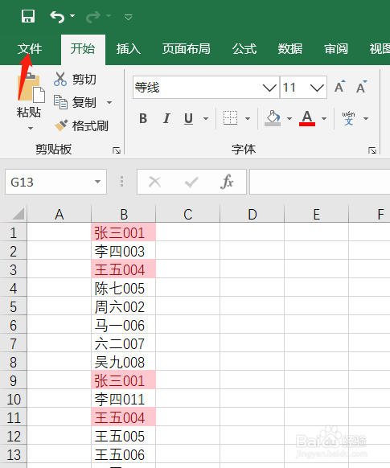Select cell containing 李四003
Image resolution: width=390 pixels, height=468 pixels.
(x=124, y=251)
